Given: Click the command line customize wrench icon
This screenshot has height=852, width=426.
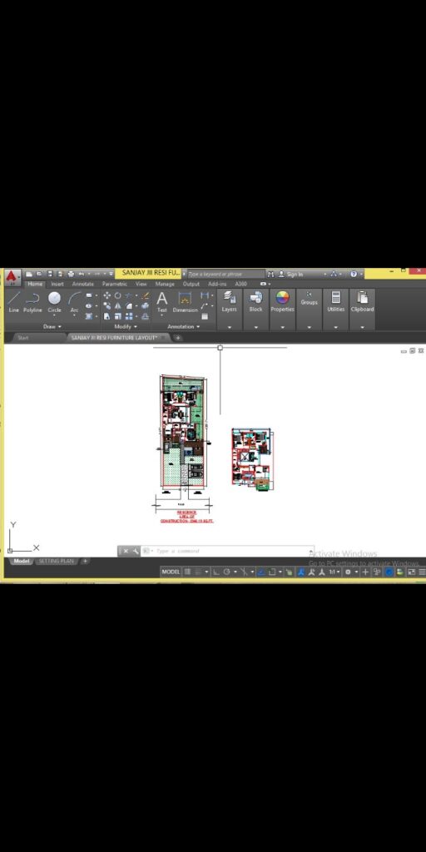Looking at the screenshot, I should pos(136,551).
